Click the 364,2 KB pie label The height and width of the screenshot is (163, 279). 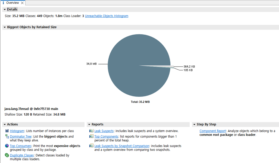(189, 67)
